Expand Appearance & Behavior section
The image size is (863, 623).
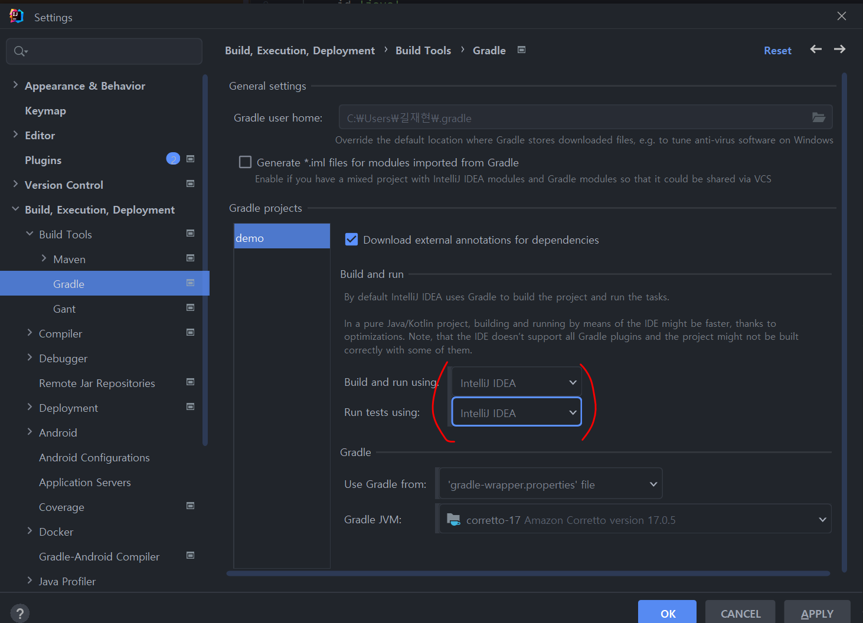point(15,85)
